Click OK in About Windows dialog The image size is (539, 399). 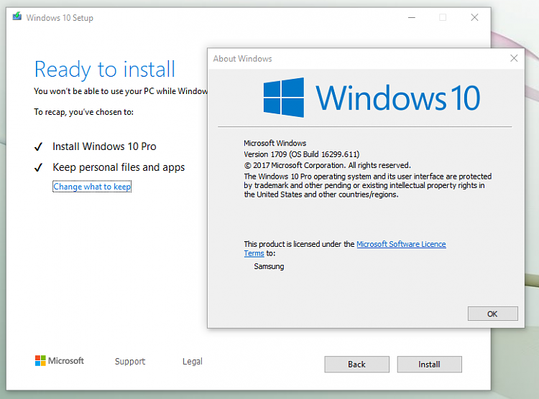pos(492,314)
